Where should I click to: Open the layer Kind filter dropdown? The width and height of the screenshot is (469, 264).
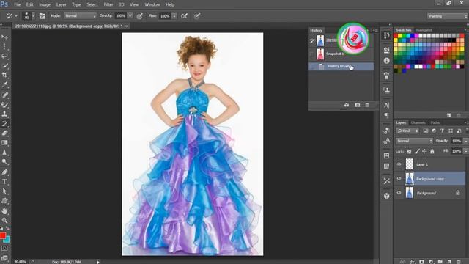(407, 131)
